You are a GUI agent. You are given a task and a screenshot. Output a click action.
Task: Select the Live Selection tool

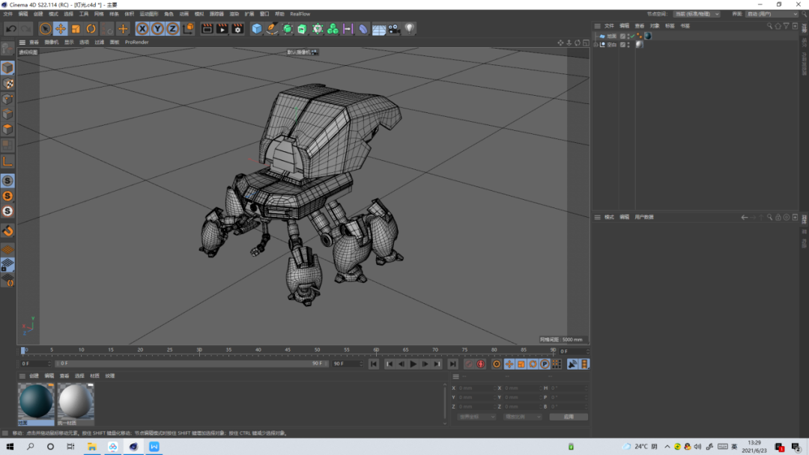click(46, 29)
